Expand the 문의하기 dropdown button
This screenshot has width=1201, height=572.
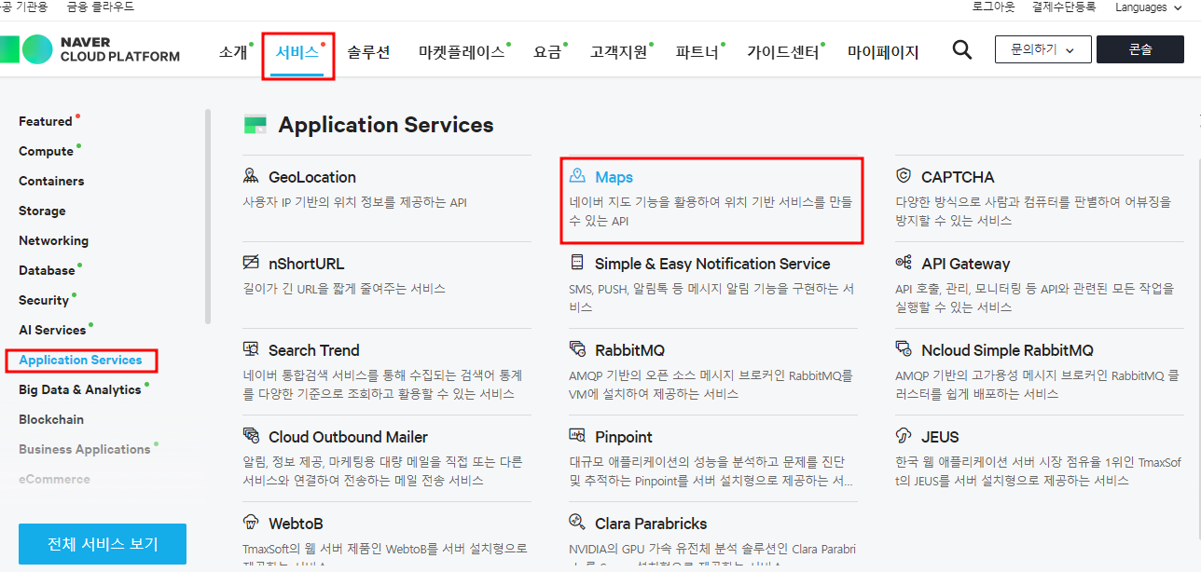coord(1042,49)
